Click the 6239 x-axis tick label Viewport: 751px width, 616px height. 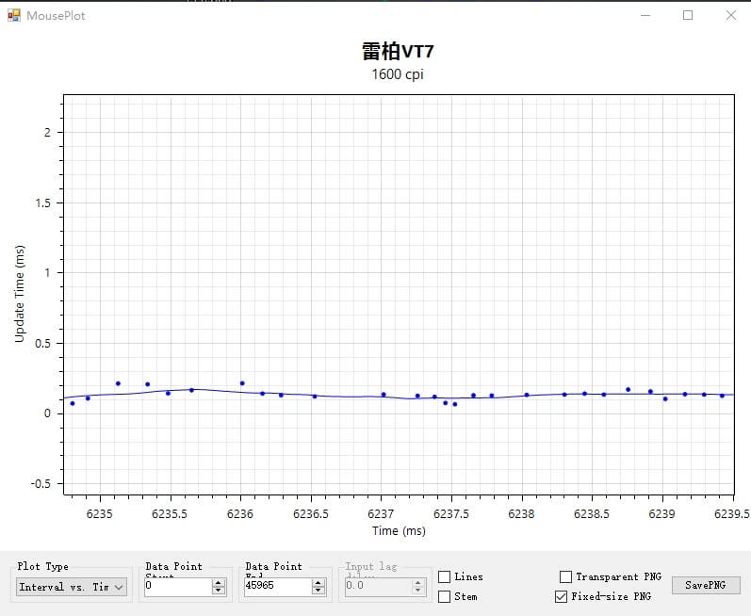click(661, 513)
